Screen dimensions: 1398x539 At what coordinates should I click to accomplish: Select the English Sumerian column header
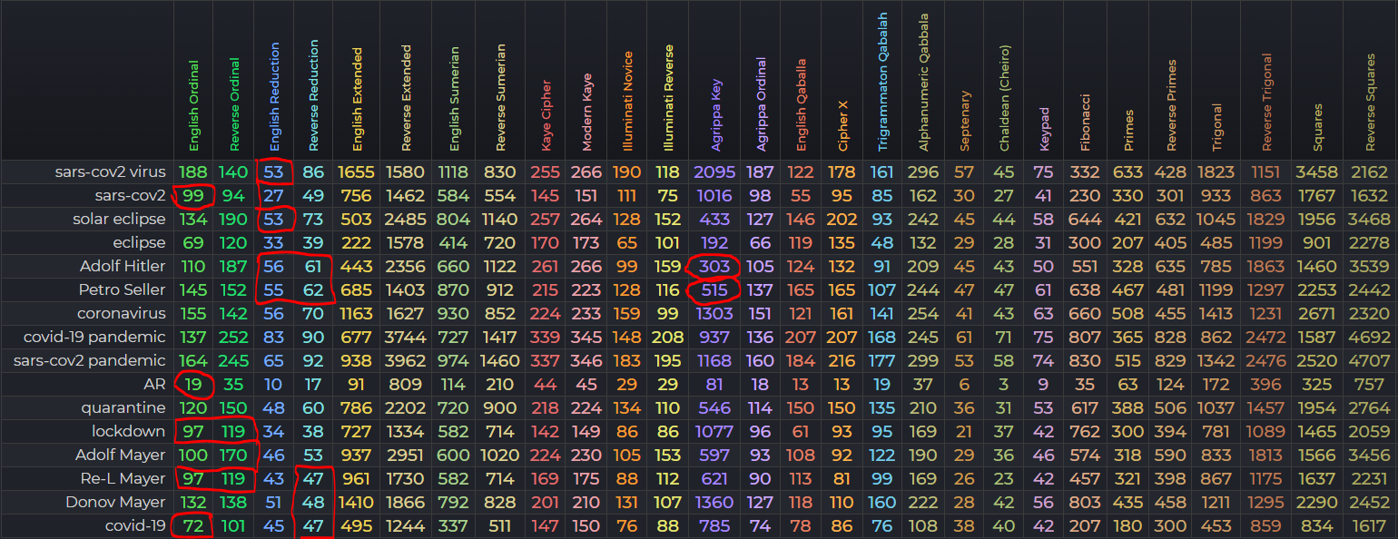[455, 99]
